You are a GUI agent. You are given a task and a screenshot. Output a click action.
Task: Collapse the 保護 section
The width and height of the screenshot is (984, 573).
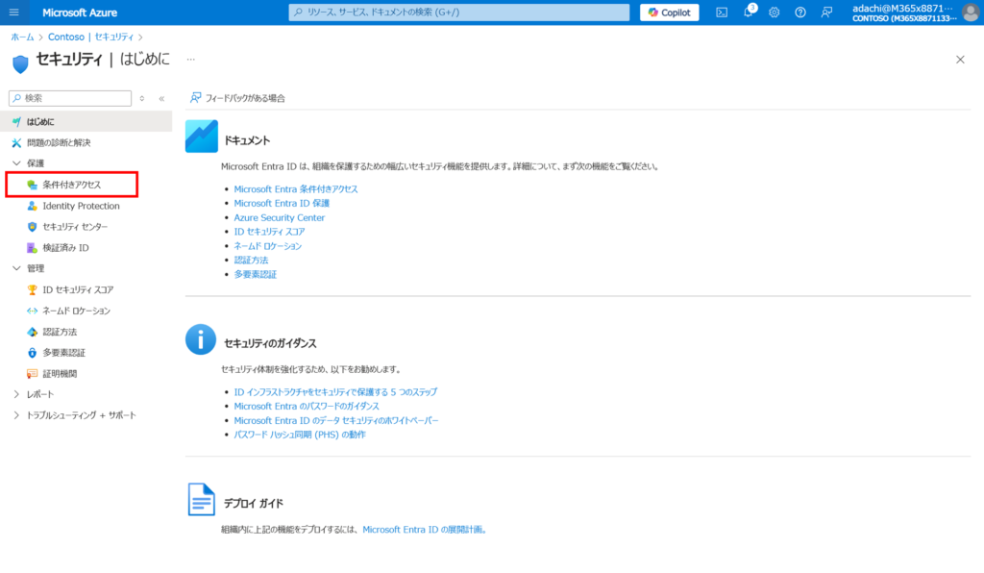(16, 163)
